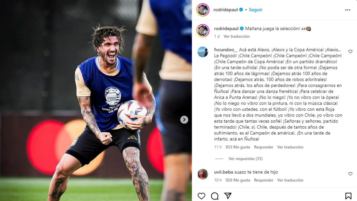The height and width of the screenshot is (201, 357).
Task: Reply to the fvcundoo__ comment
Action: coord(264,147)
